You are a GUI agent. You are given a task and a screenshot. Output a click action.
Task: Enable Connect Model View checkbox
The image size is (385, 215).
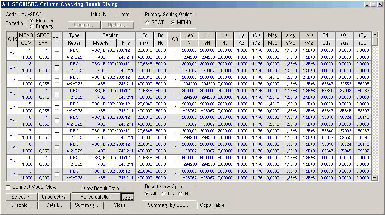click(x=8, y=187)
